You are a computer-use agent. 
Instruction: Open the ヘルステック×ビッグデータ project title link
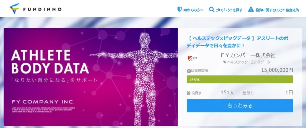tap(238, 42)
